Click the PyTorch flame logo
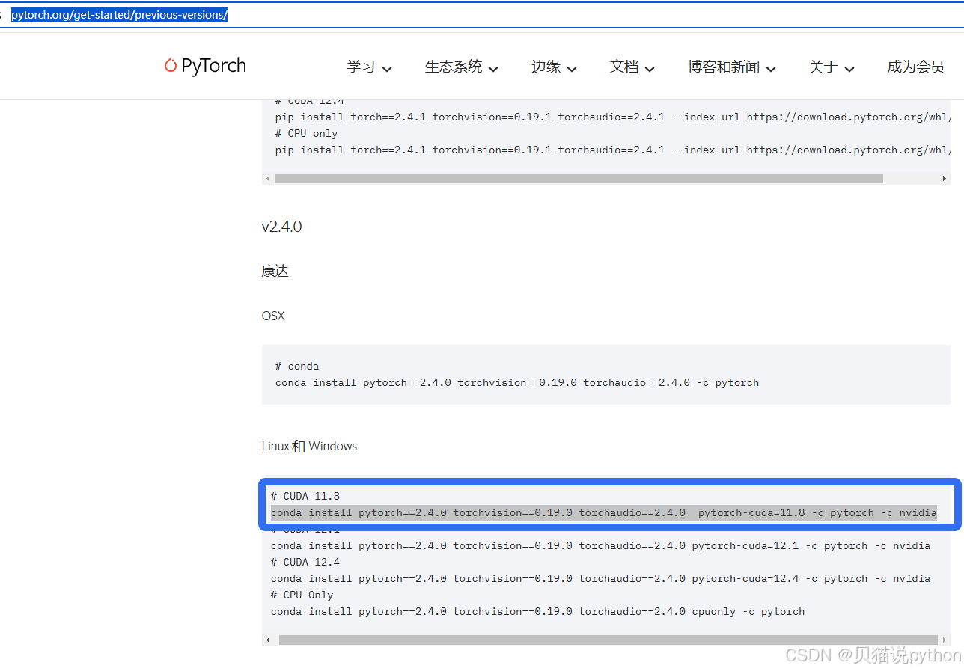Viewport: 964px width, 671px height. click(x=171, y=66)
